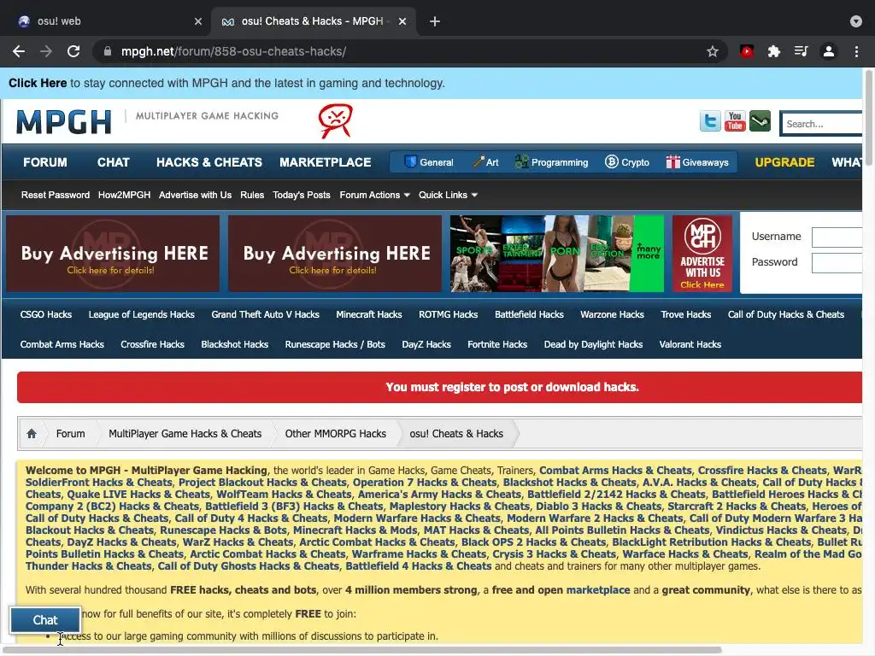Open the FORUM nav item
This screenshot has height=656, width=875.
[45, 162]
